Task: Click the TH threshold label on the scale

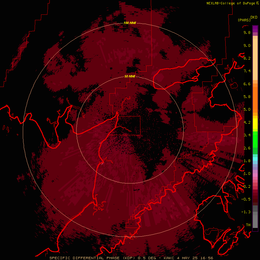Action: 248,225
